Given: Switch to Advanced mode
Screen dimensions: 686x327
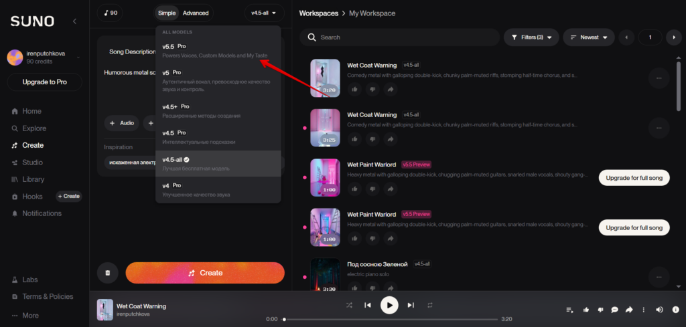Looking at the screenshot, I should click(196, 13).
